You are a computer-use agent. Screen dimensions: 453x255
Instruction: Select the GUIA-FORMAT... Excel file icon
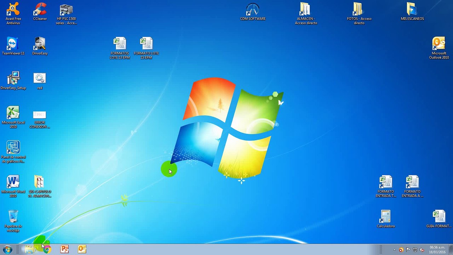click(x=439, y=219)
